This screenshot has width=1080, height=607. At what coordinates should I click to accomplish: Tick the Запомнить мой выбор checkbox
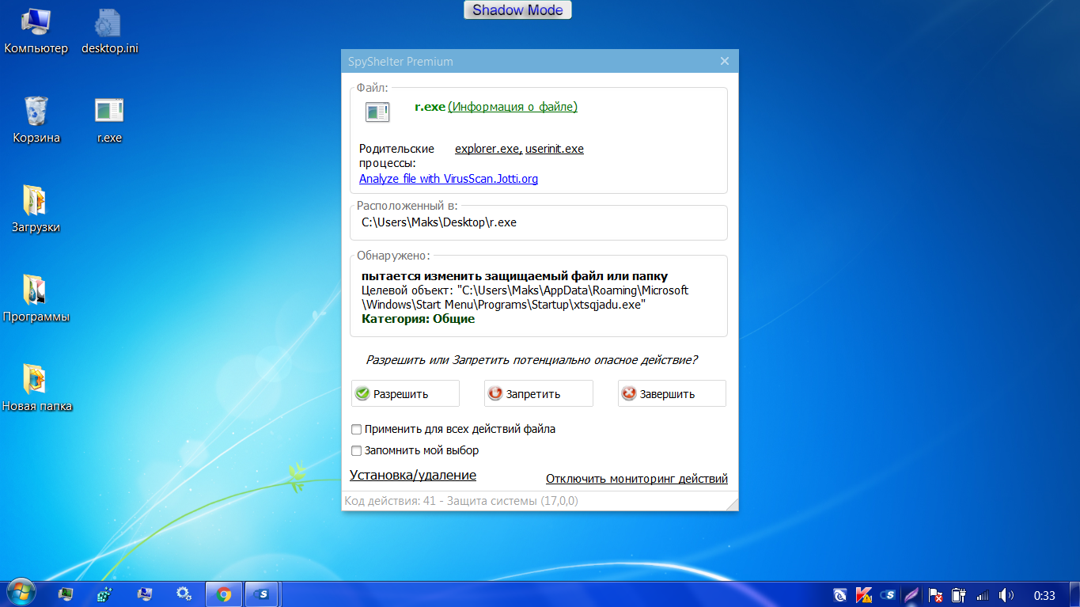pyautogui.click(x=356, y=450)
